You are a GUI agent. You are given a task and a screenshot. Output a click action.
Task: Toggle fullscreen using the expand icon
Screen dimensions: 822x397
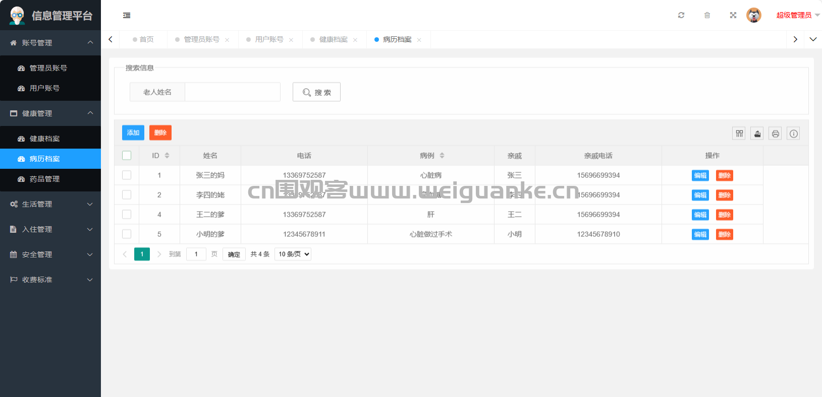point(733,15)
